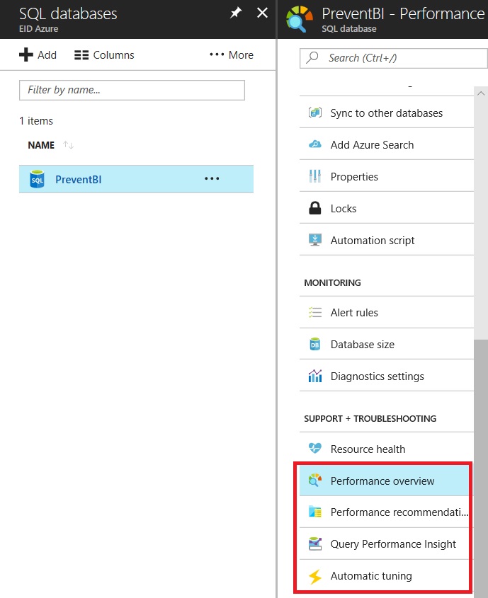Viewport: 488px width, 598px height.
Task: Open the Columns chooser icon
Action: click(x=81, y=55)
